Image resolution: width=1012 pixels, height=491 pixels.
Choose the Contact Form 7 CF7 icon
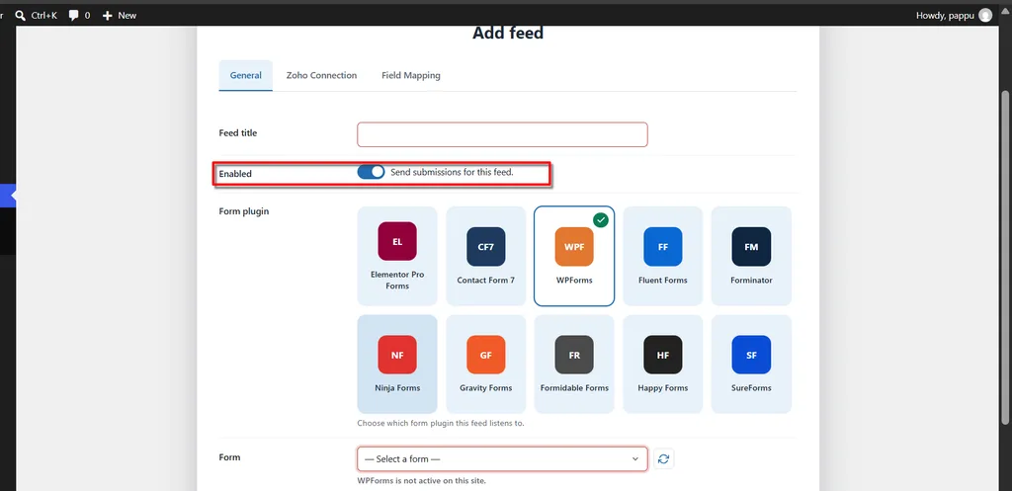point(486,246)
